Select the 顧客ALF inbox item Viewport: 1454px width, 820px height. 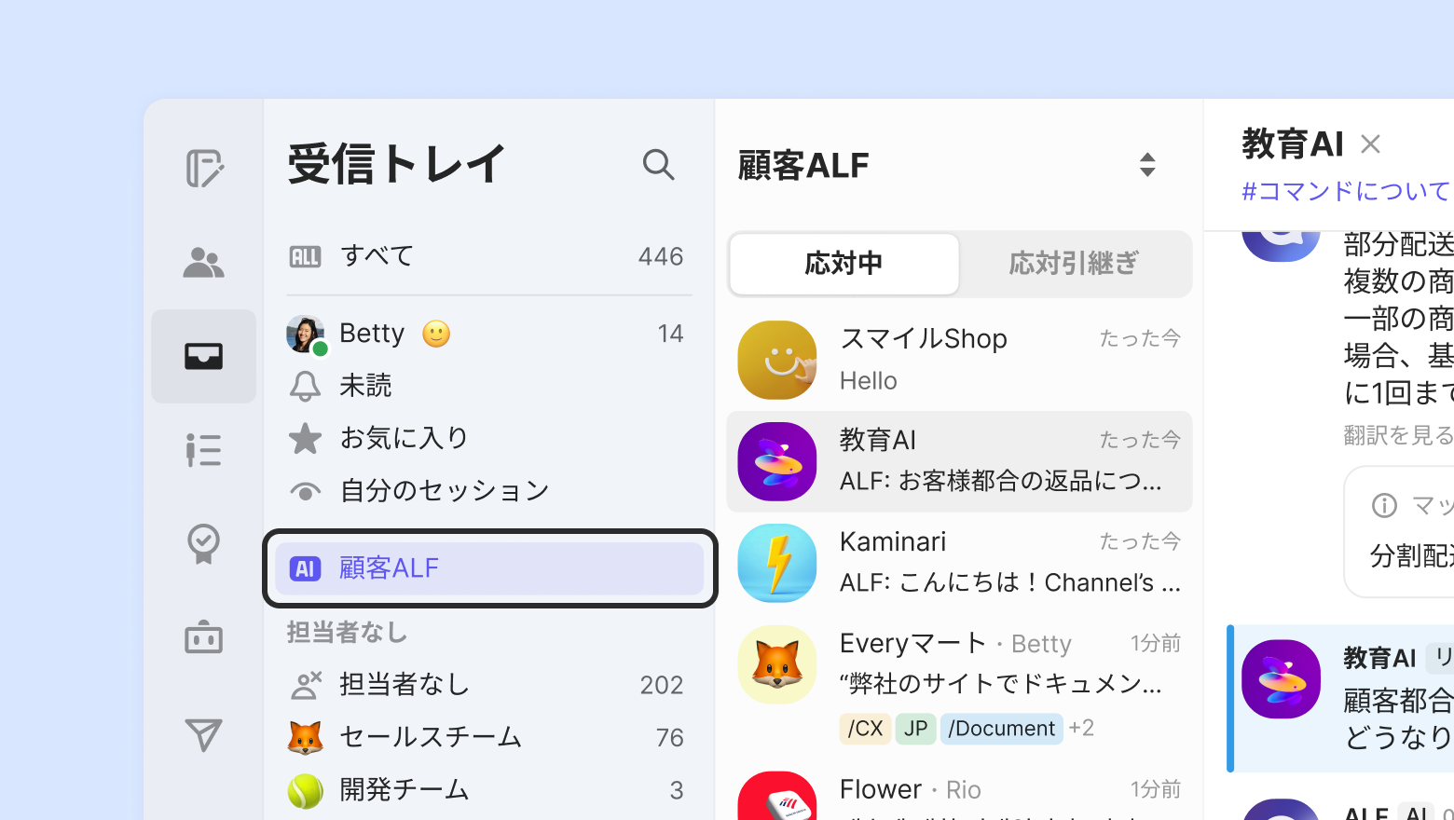click(x=489, y=568)
